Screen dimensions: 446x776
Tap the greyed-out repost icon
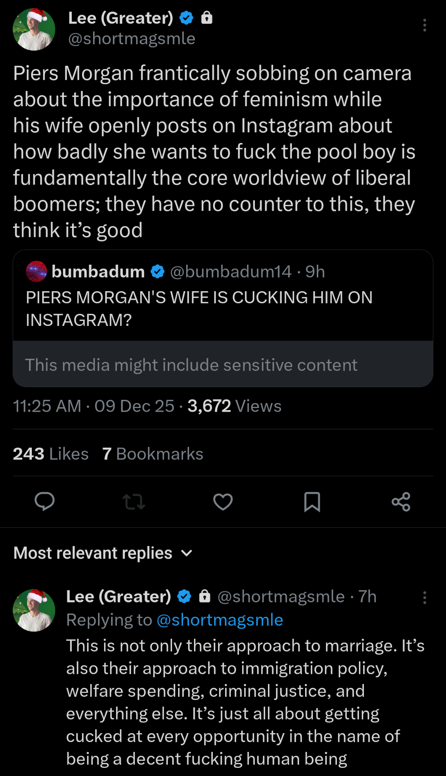tap(134, 502)
